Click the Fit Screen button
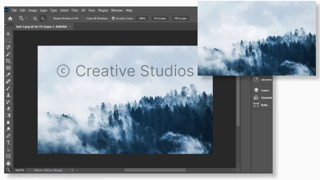The width and height of the screenshot is (320, 180). point(160,19)
